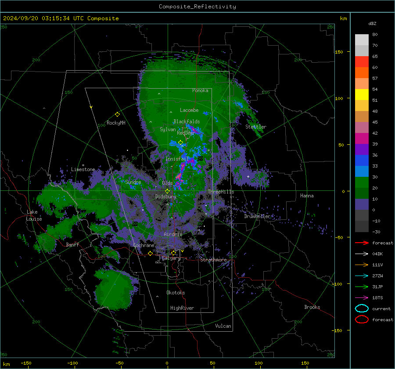Click the Cochrane city label
The width and height of the screenshot is (395, 369).
(x=144, y=245)
